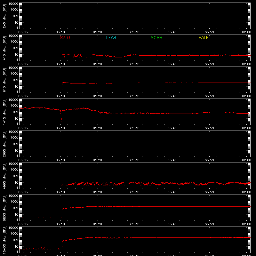This screenshot has width=256, height=256.
Task: Click the 05:30 tick label under the 1415 MHz panel
Action: (135, 128)
